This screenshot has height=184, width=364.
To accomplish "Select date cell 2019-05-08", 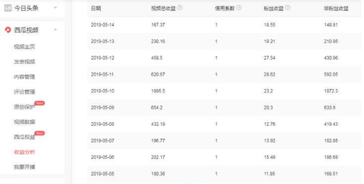I will tap(103, 124).
